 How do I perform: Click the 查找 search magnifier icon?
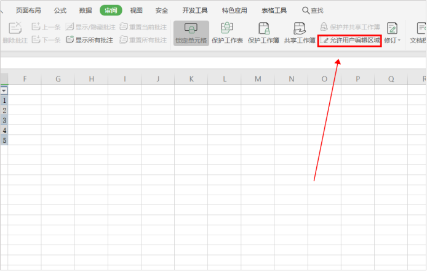coord(306,10)
